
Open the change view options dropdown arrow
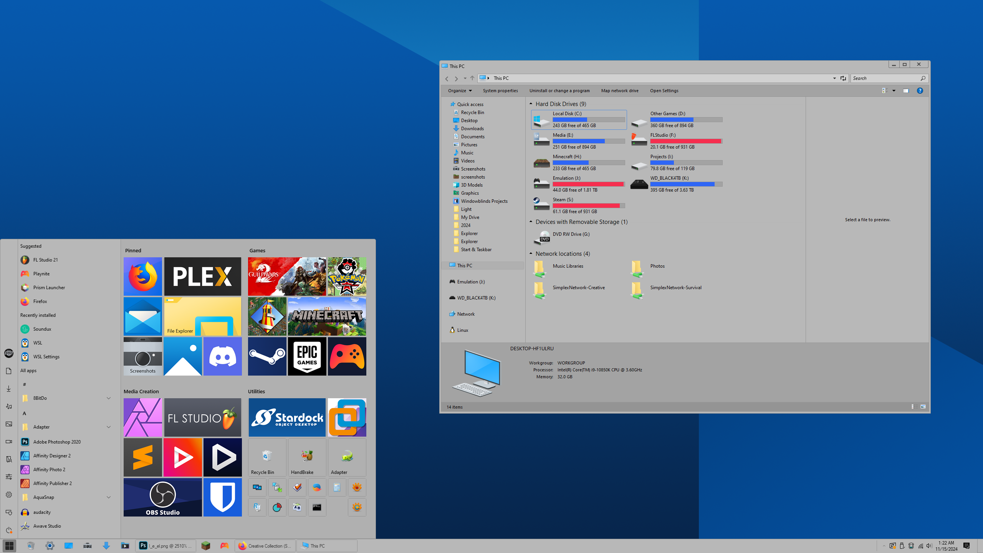tap(894, 91)
